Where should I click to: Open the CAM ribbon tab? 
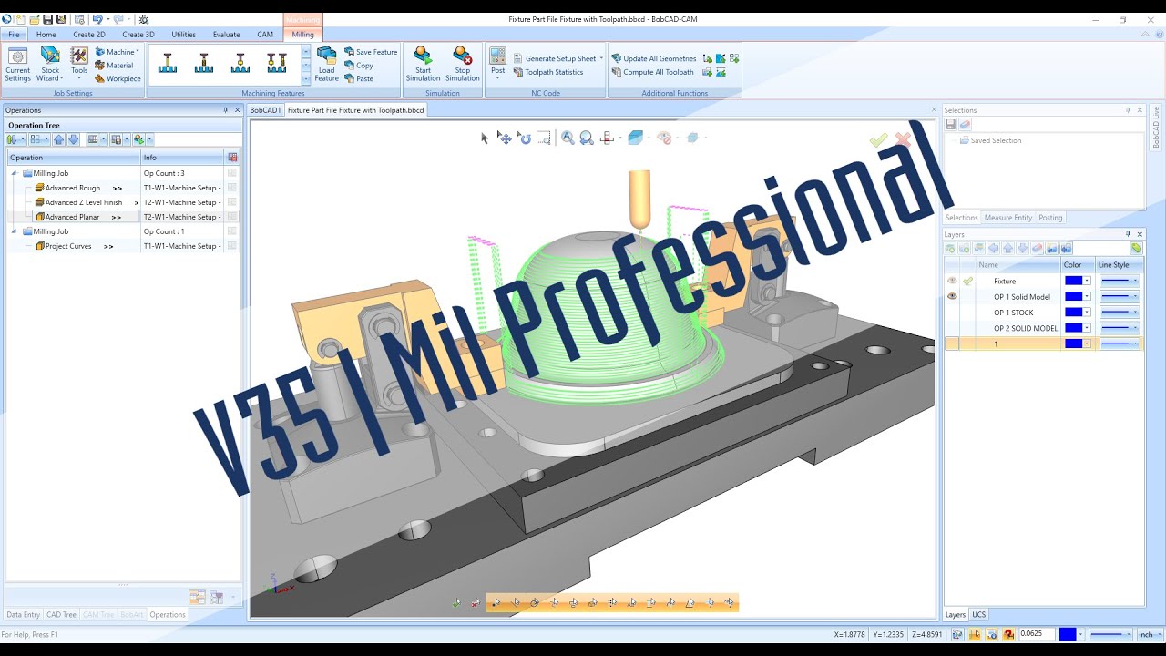pos(265,35)
